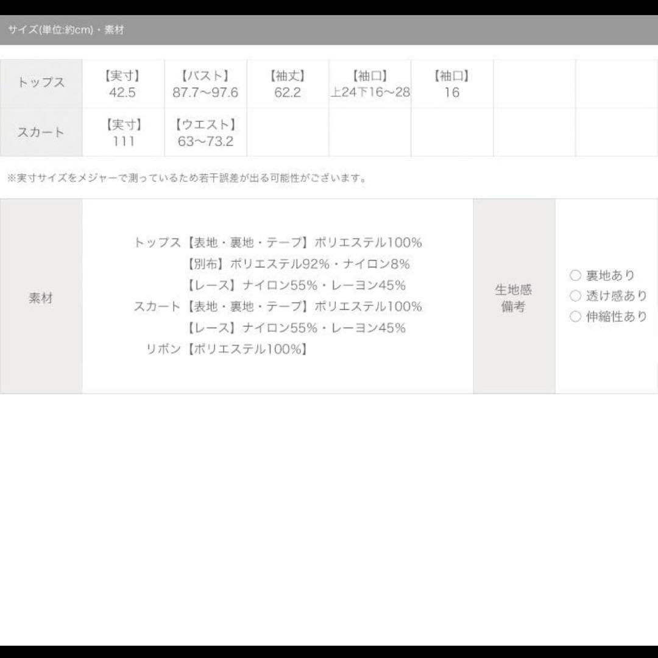Click the スカート row header cell
This screenshot has height=658, width=658.
tap(41, 132)
